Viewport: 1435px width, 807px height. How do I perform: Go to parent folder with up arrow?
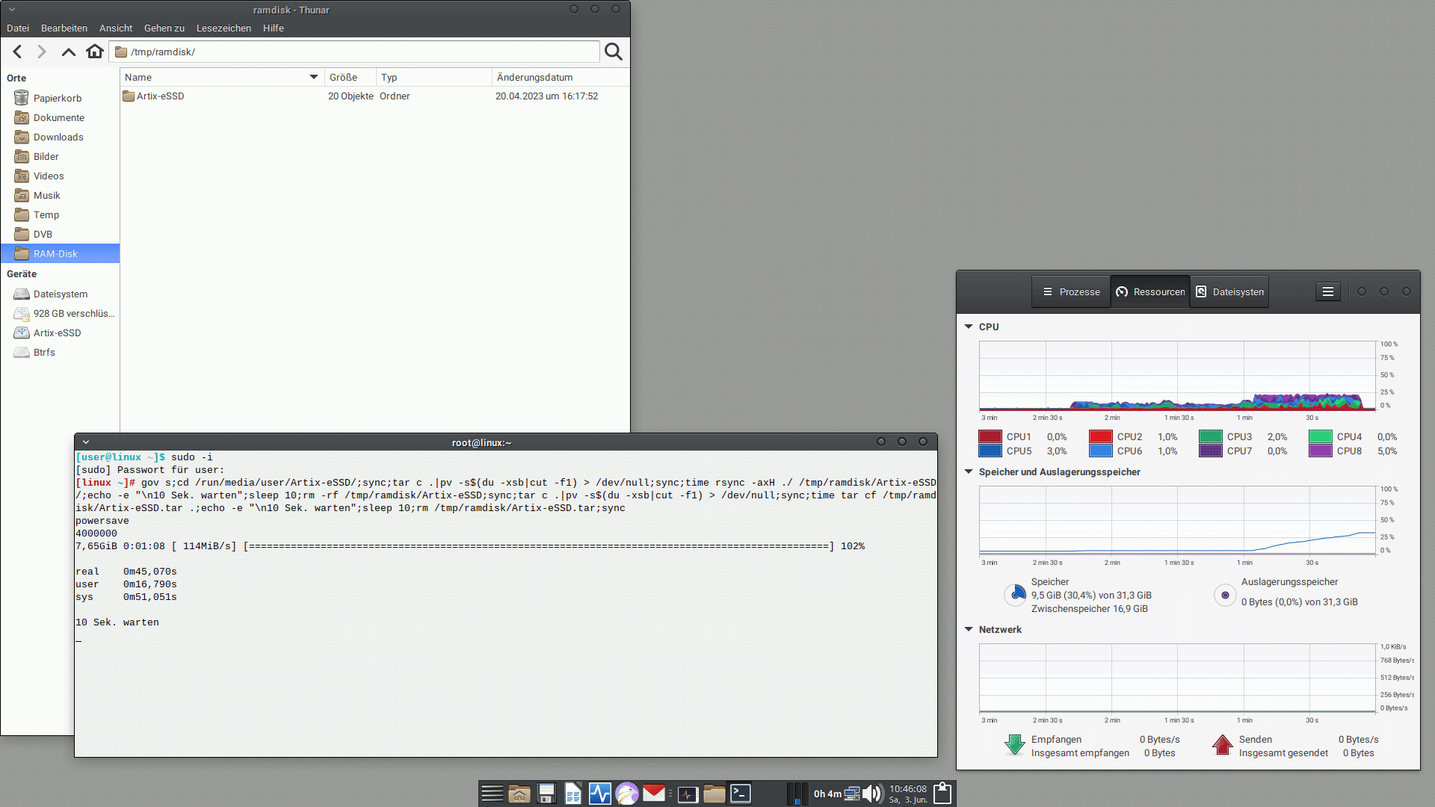pyautogui.click(x=68, y=52)
